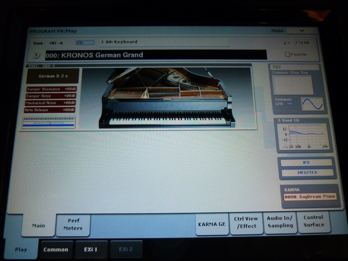
Task: Open the Ctrl View /Effect tab
Action: (246, 222)
